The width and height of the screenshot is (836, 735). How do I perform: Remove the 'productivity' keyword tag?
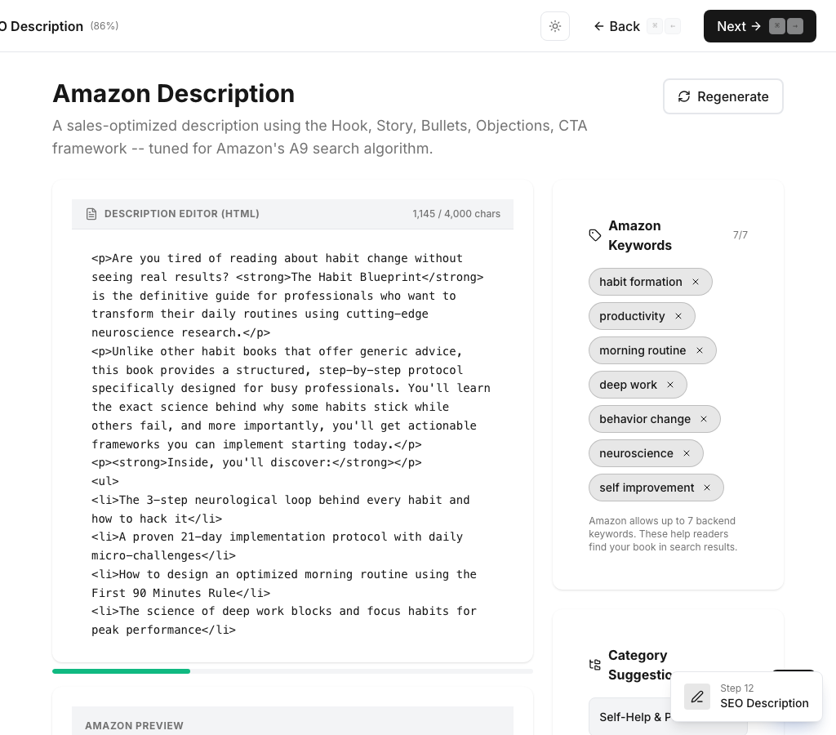click(678, 316)
